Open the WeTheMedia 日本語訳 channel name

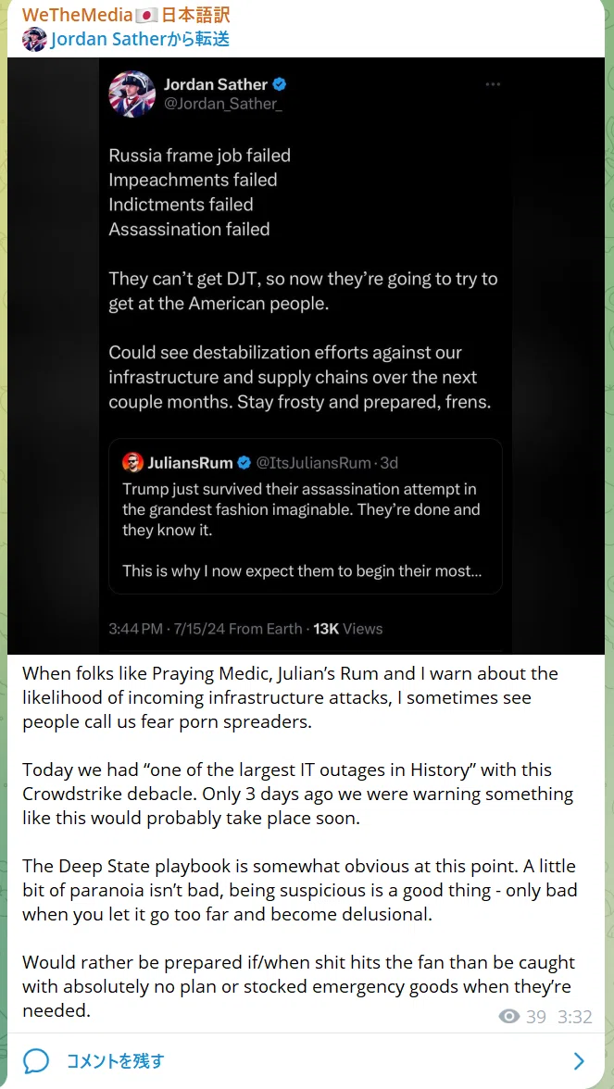click(126, 15)
